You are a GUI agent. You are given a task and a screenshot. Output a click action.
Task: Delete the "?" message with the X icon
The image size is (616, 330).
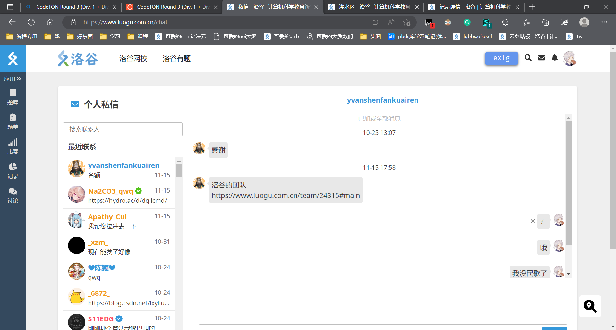pyautogui.click(x=533, y=221)
